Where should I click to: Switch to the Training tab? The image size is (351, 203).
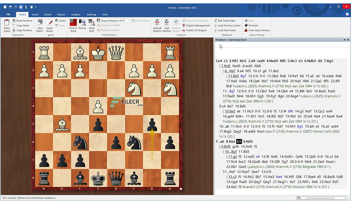coord(92,15)
